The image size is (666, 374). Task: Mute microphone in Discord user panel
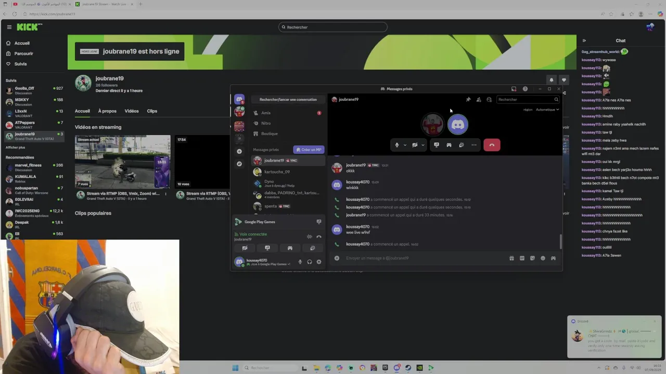(300, 262)
